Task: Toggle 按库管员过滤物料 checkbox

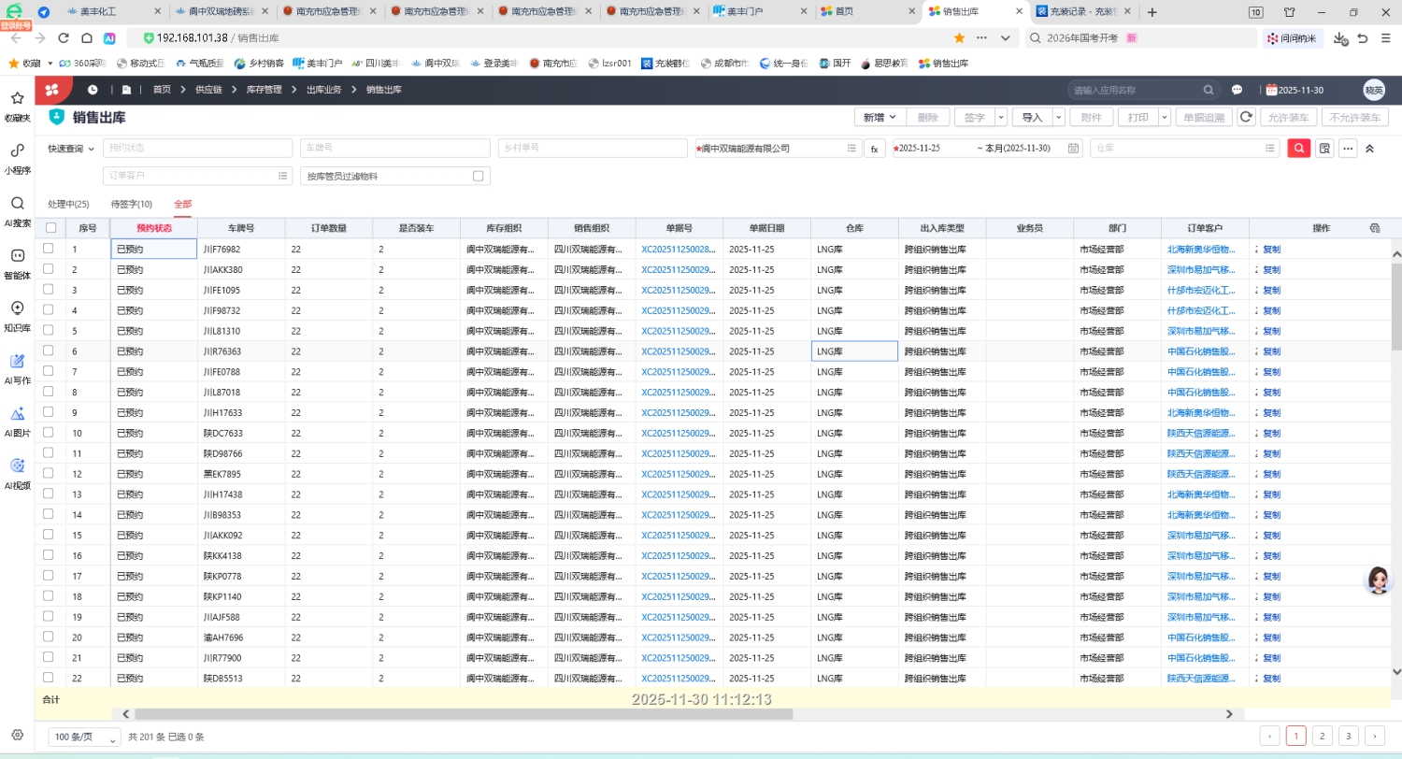Action: click(x=479, y=176)
